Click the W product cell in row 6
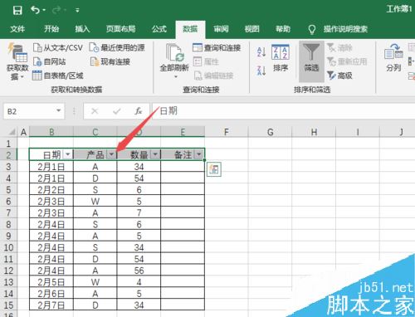415x317 pixels. (x=95, y=202)
